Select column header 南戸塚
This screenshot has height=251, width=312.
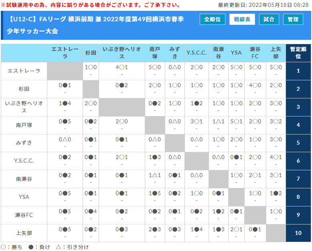coord(155,53)
